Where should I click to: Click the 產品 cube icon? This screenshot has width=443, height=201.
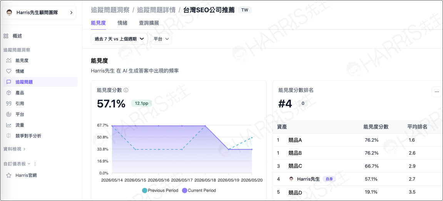(9, 93)
